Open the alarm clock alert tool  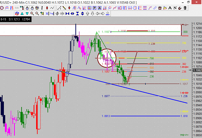tap(160, 8)
